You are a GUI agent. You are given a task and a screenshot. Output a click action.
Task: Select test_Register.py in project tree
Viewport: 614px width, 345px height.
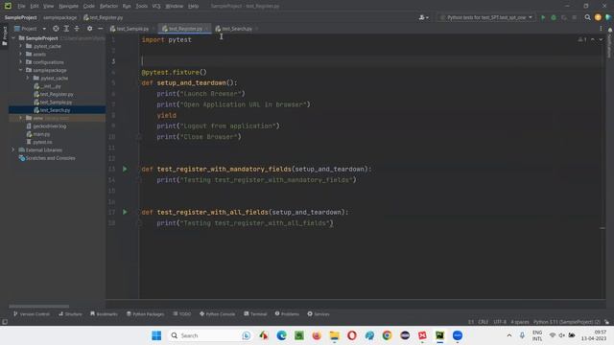point(57,94)
